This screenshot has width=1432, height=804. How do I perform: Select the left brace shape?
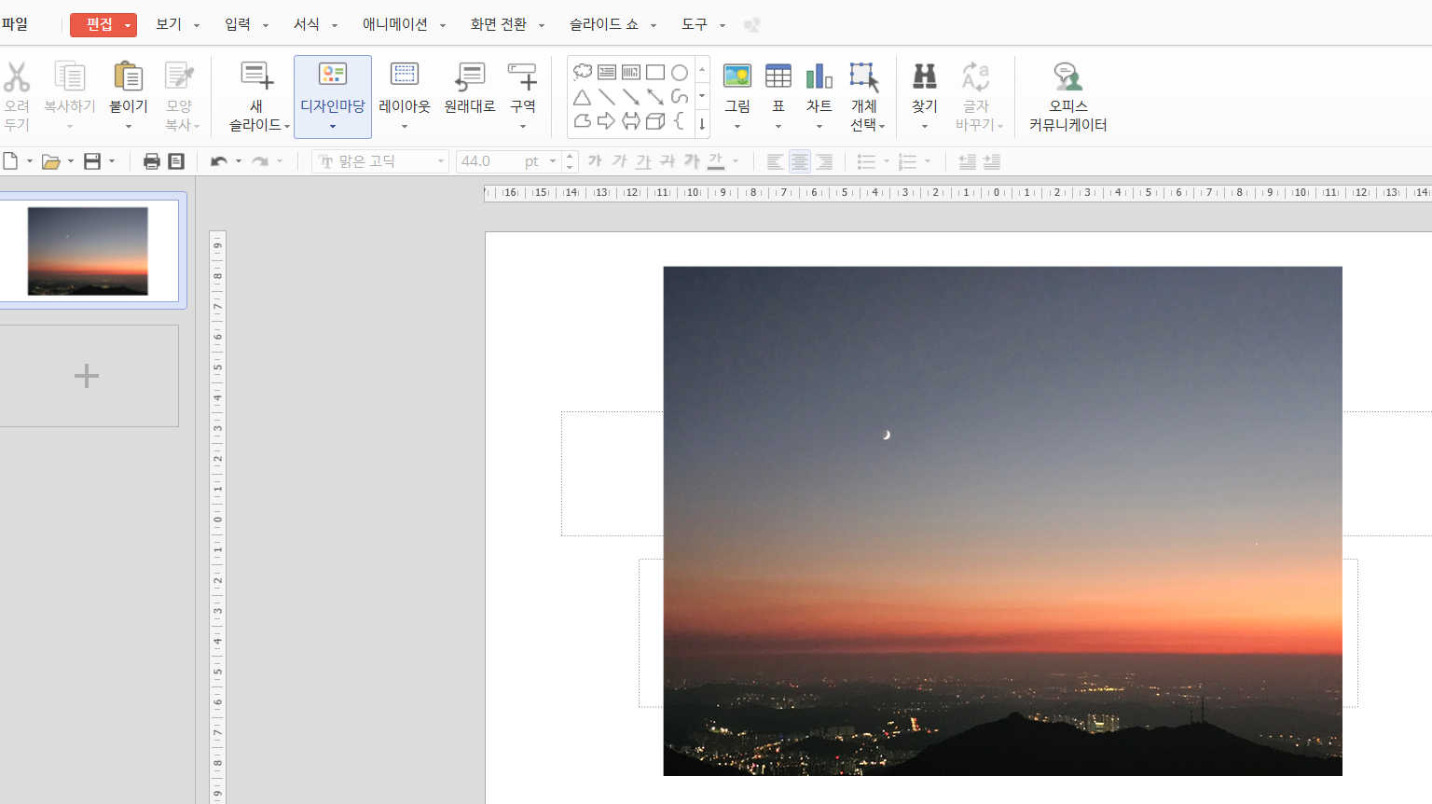(679, 120)
